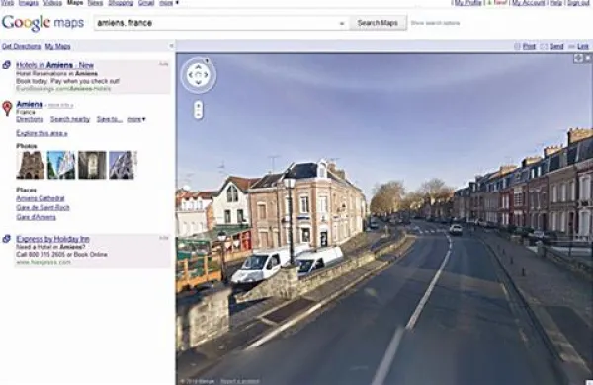The width and height of the screenshot is (593, 385).
Task: Pan Street View down with the bottom arrow
Action: click(198, 83)
